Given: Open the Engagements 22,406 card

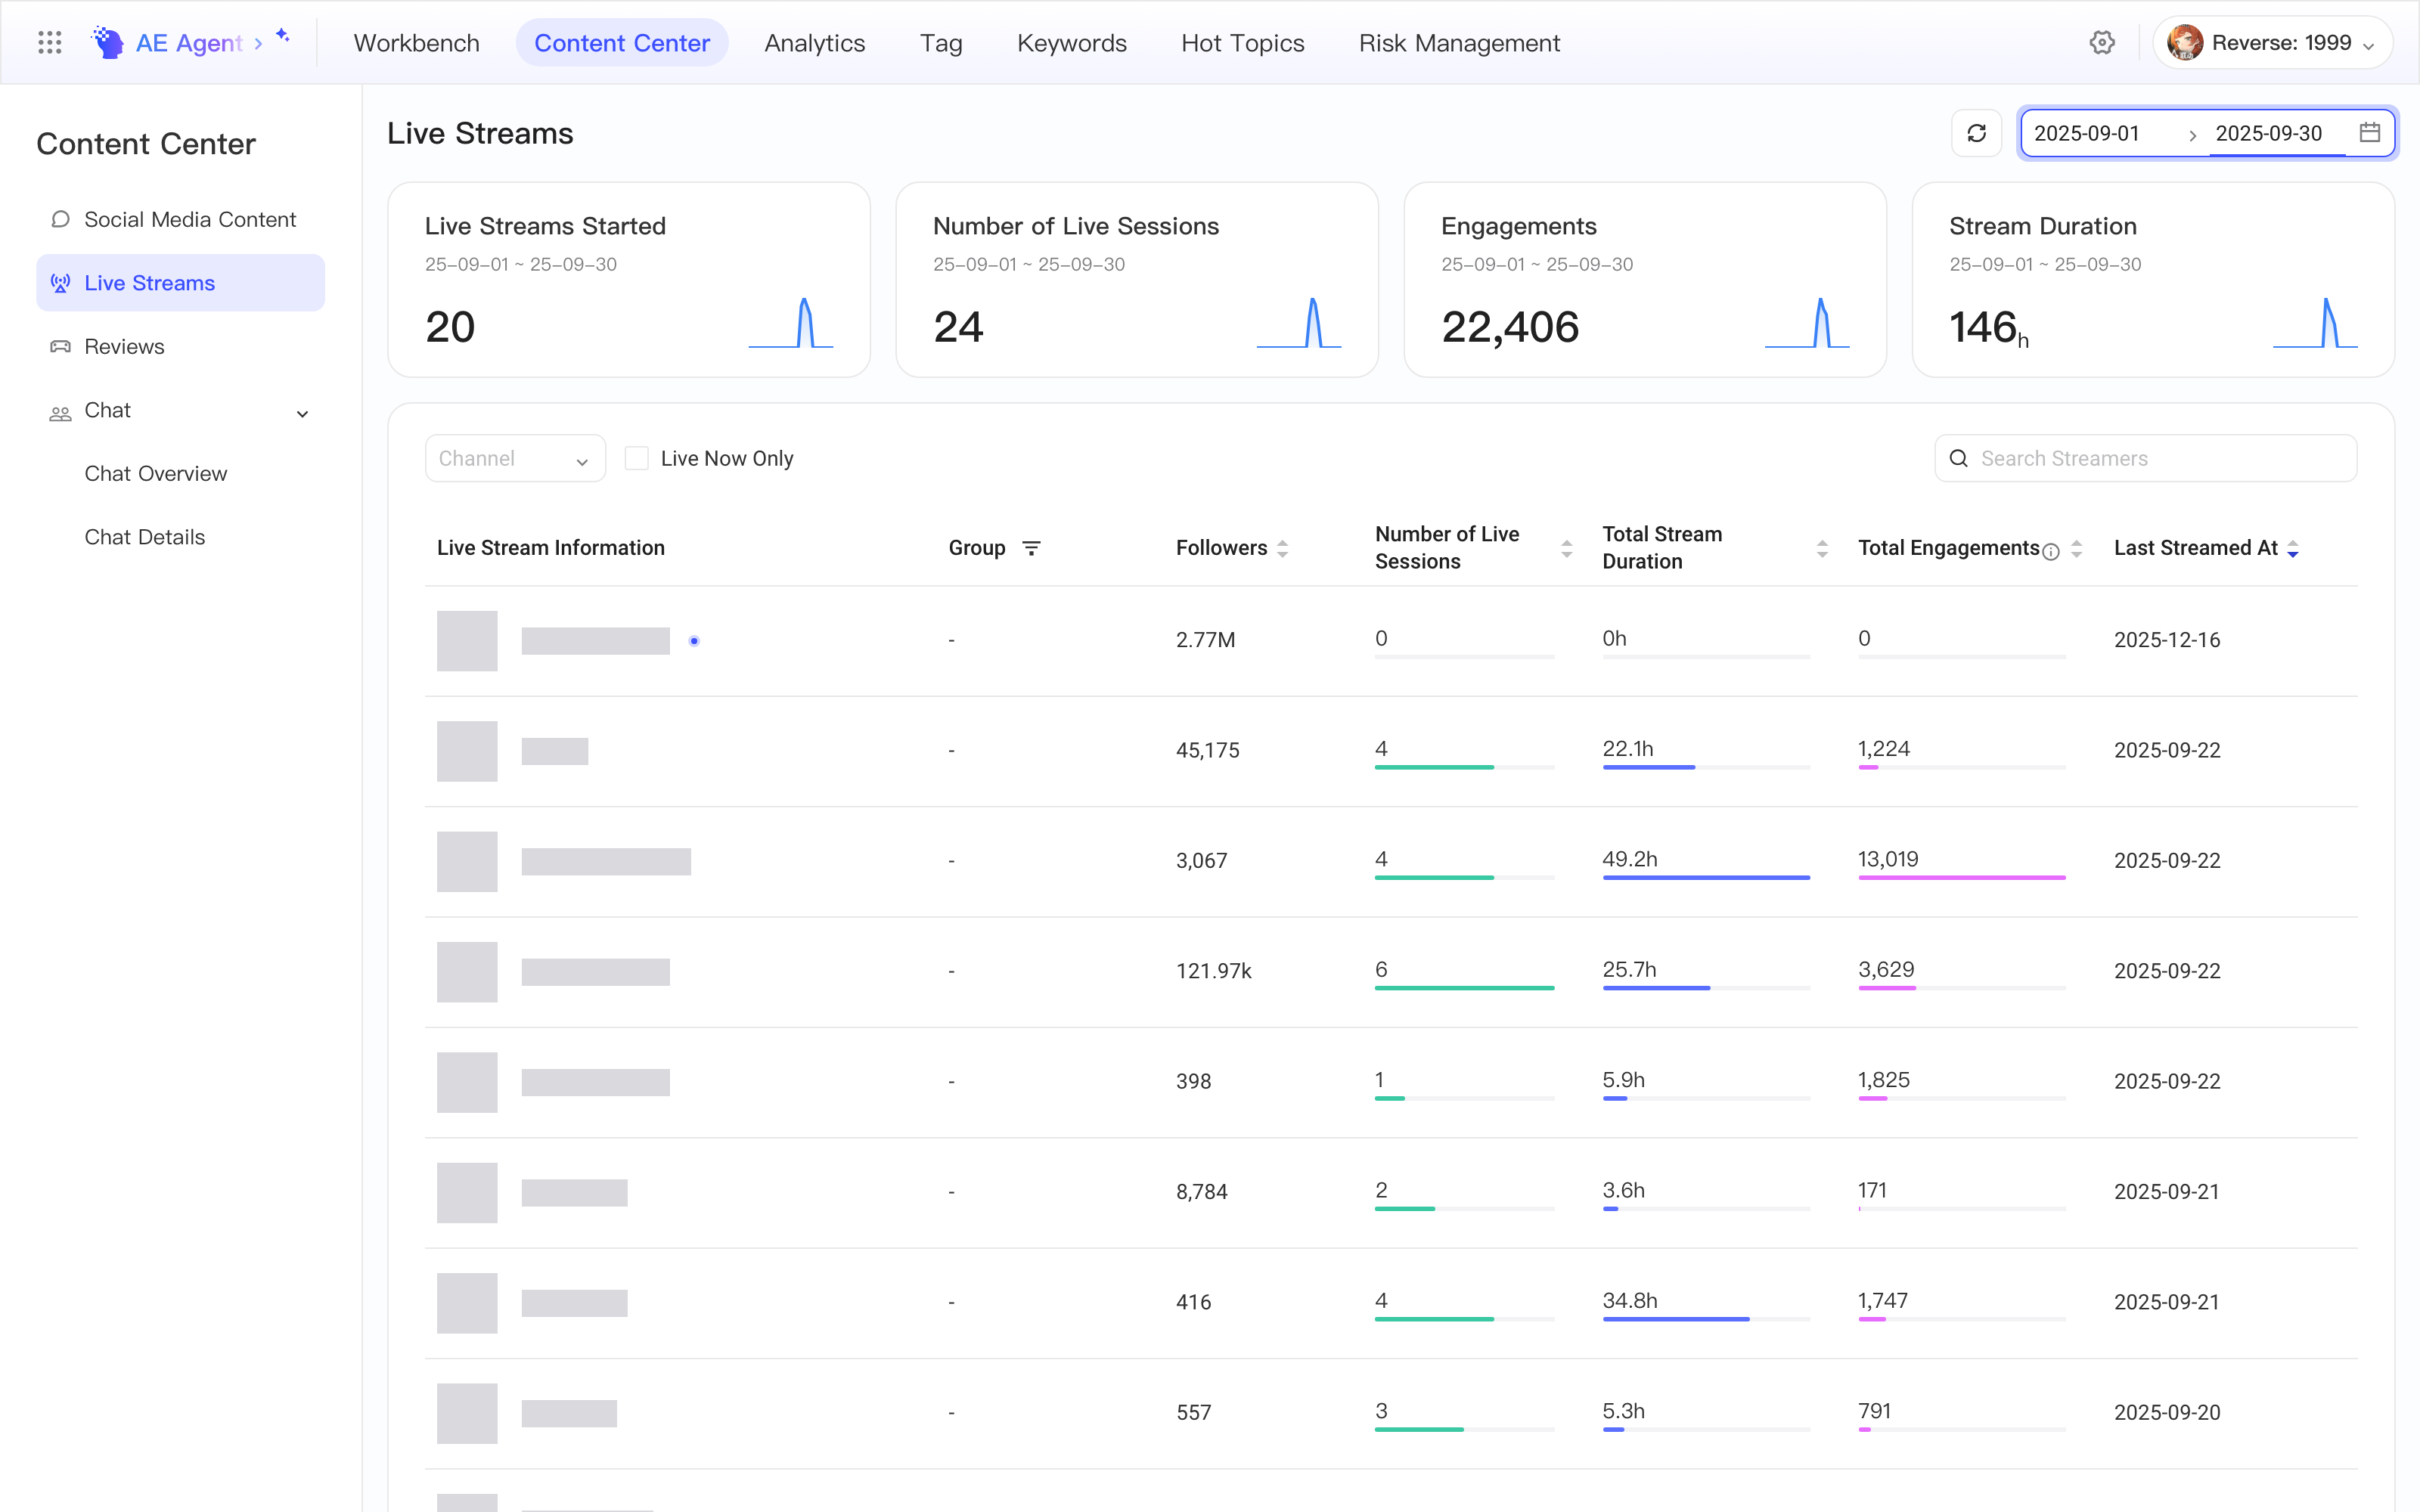Looking at the screenshot, I should (1645, 279).
